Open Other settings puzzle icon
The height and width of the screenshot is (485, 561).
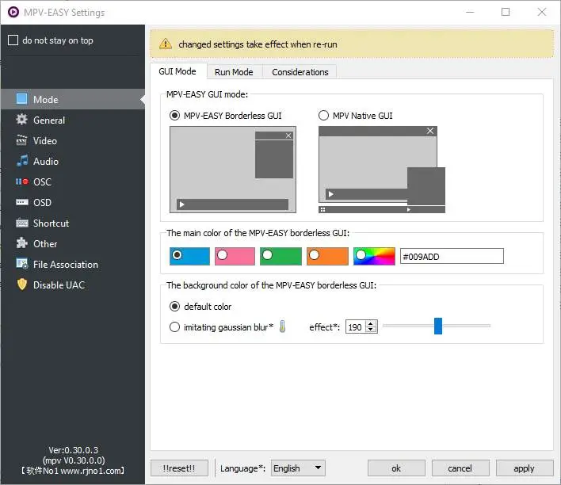click(22, 243)
